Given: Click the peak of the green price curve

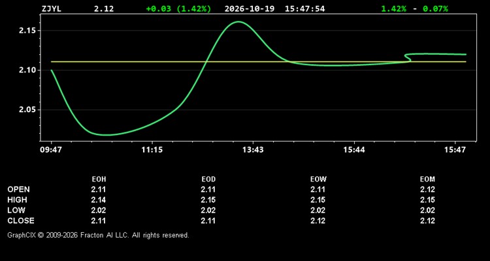Looking at the screenshot, I should (238, 22).
